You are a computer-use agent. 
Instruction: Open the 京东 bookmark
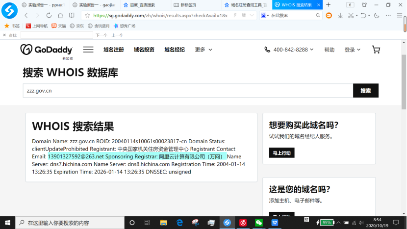pyautogui.click(x=77, y=26)
